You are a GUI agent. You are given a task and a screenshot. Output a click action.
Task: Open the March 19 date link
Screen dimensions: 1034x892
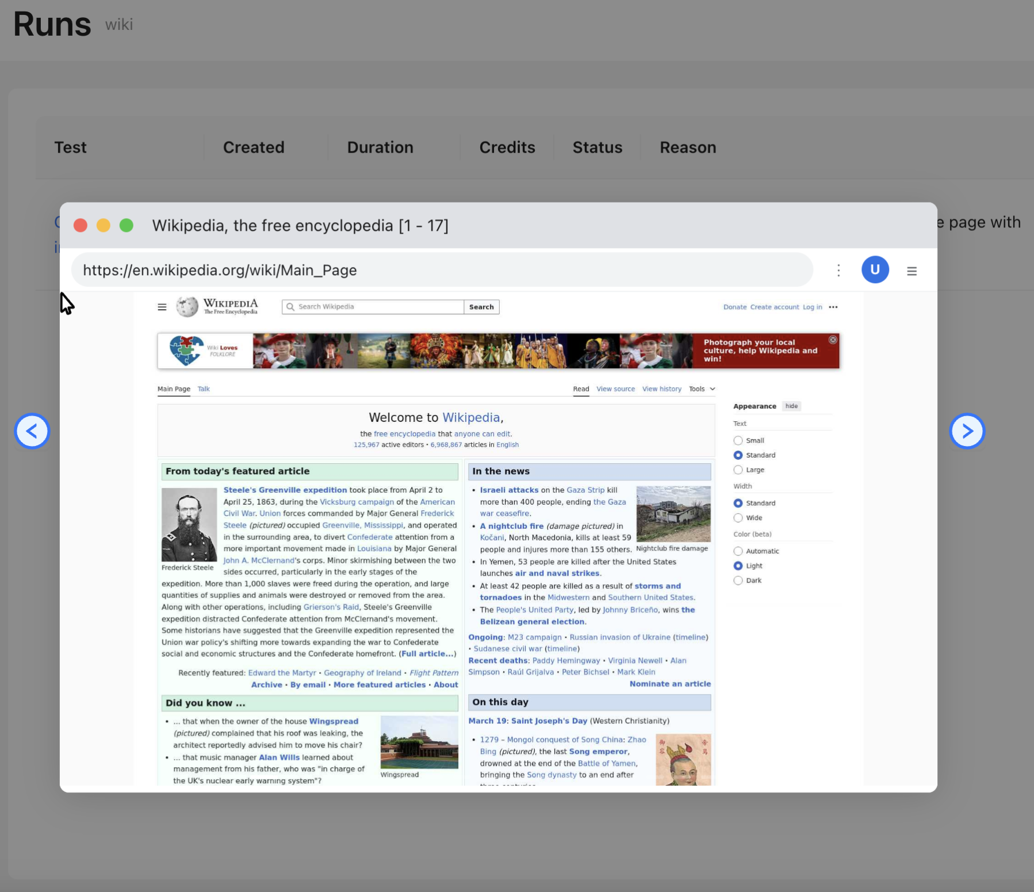pos(488,721)
